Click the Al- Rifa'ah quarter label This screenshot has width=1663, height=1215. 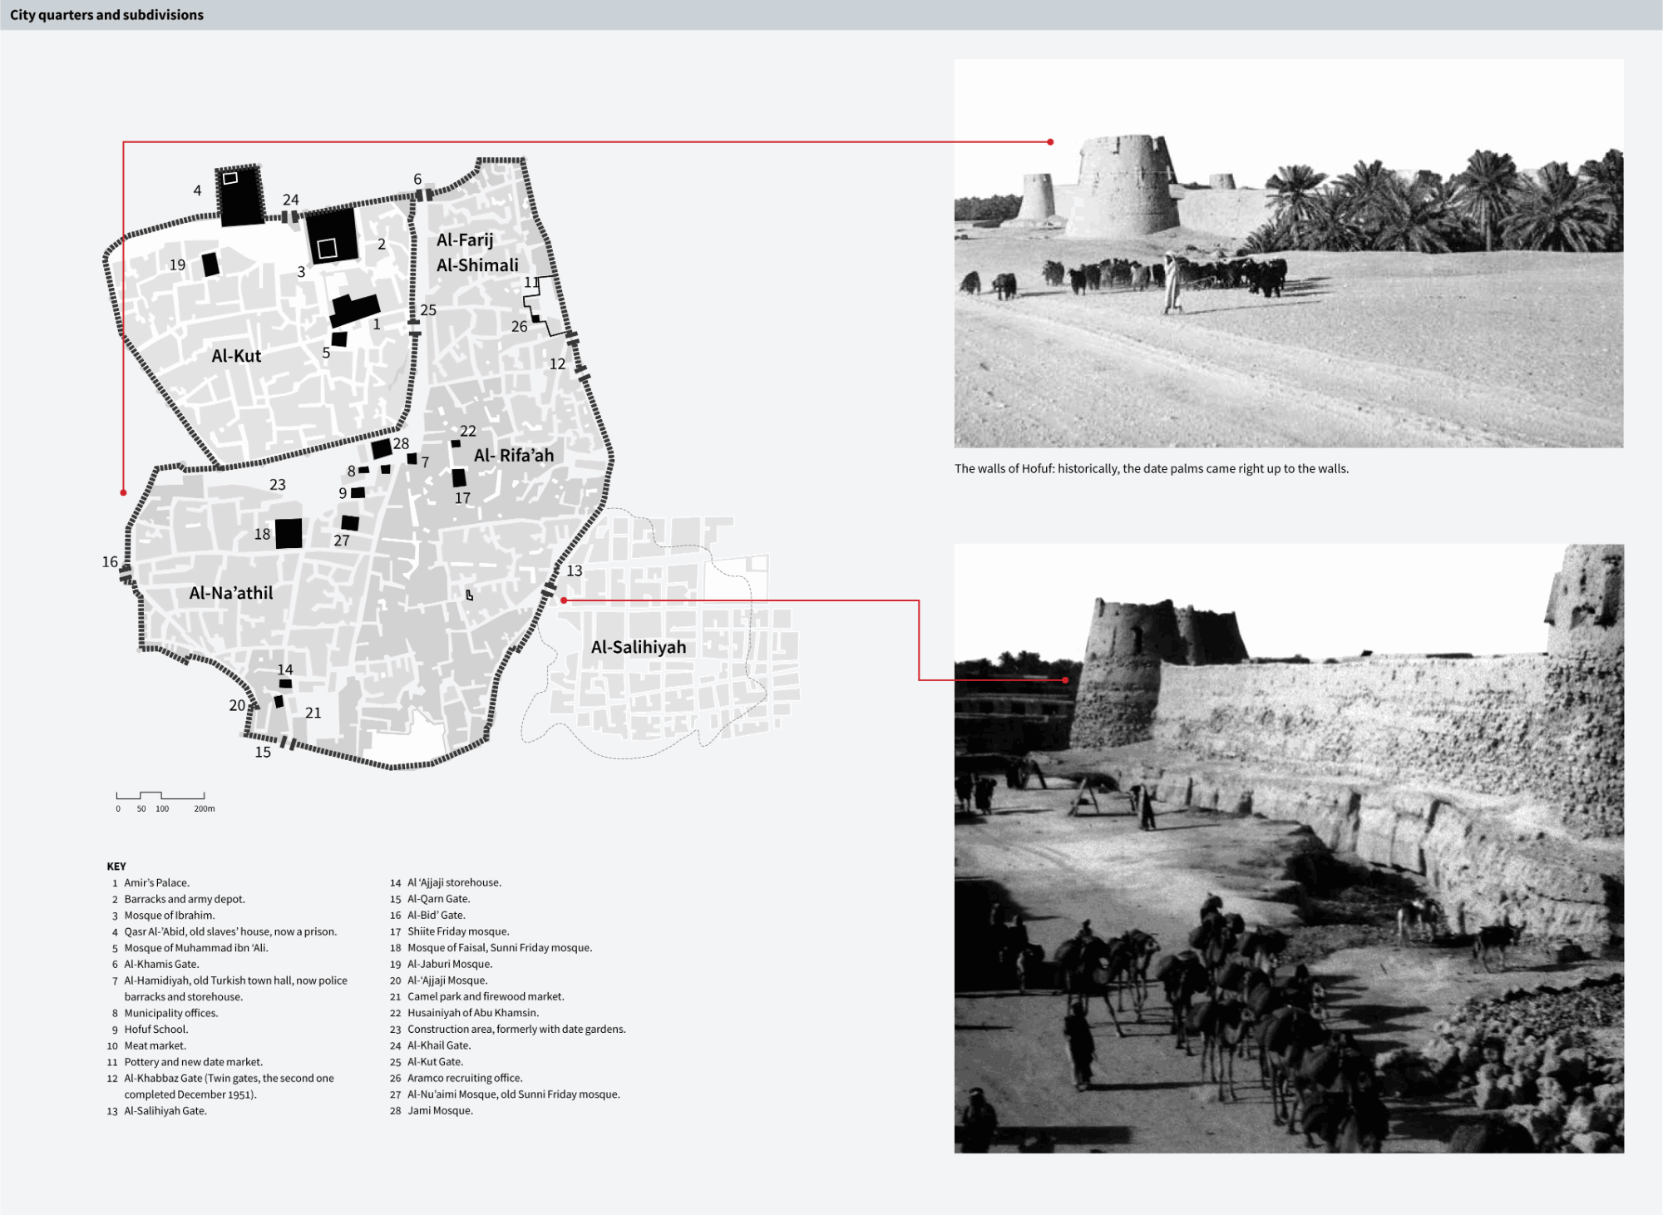click(513, 456)
